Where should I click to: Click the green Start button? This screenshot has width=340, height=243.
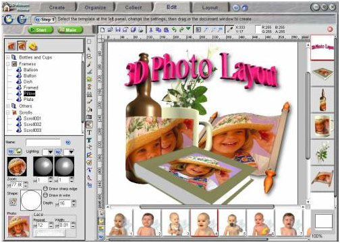(x=40, y=30)
